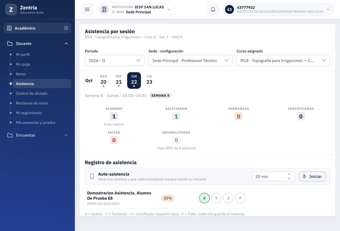Open the hamburger menu button

click(87, 10)
